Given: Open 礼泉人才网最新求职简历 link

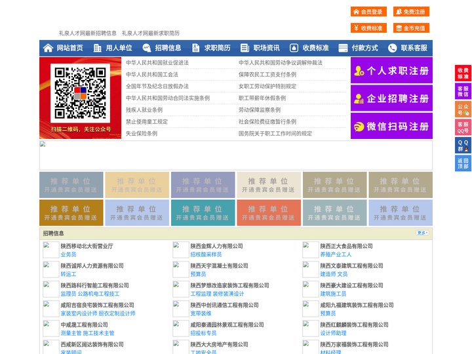Looking at the screenshot, I should [151, 33].
